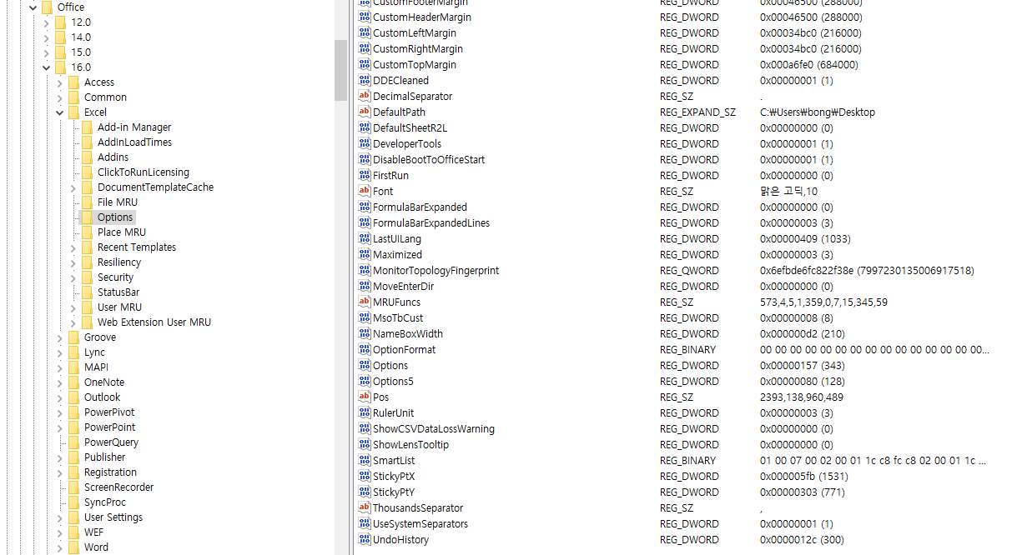The height and width of the screenshot is (555, 1027).
Task: Select the MoveEnterDir value
Action: [x=403, y=287]
